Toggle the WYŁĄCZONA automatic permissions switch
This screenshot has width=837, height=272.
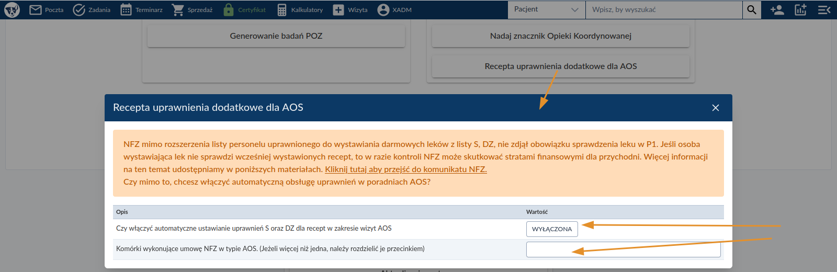(552, 229)
